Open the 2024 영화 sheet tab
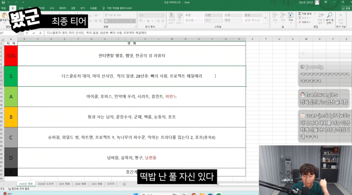 tap(80, 184)
